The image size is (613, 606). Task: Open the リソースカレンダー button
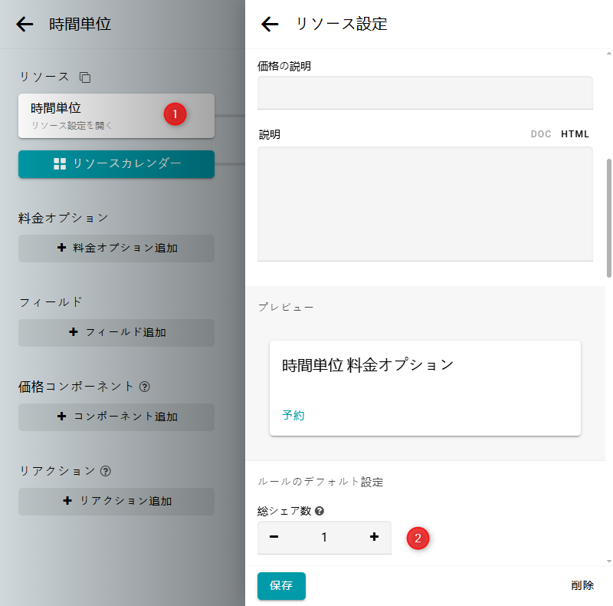click(x=116, y=163)
